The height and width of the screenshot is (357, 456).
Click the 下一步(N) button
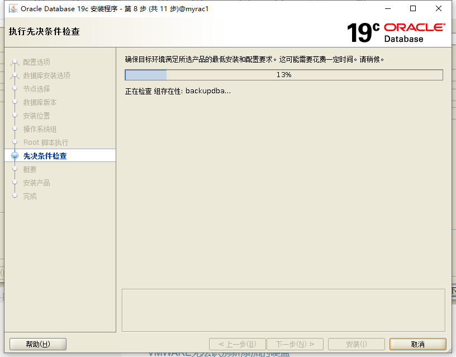[x=295, y=344]
